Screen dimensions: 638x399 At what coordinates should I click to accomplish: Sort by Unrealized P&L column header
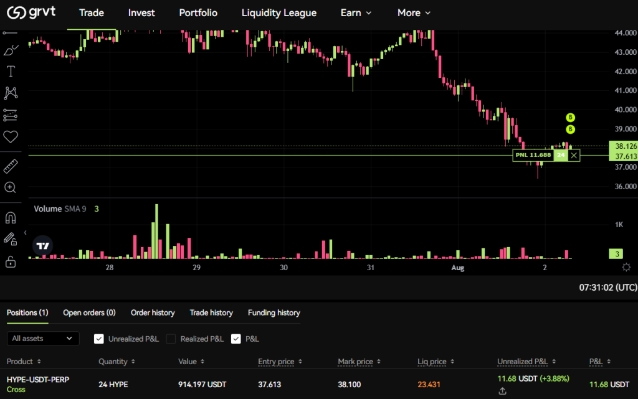(526, 362)
